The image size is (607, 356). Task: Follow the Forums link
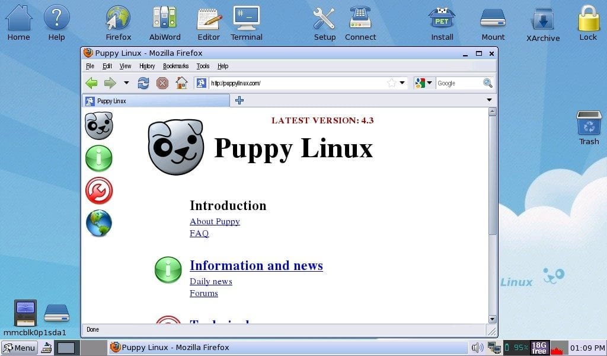click(x=204, y=293)
